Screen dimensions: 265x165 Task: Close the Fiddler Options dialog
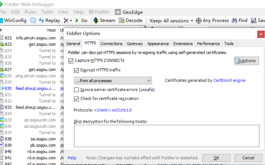click(261, 34)
